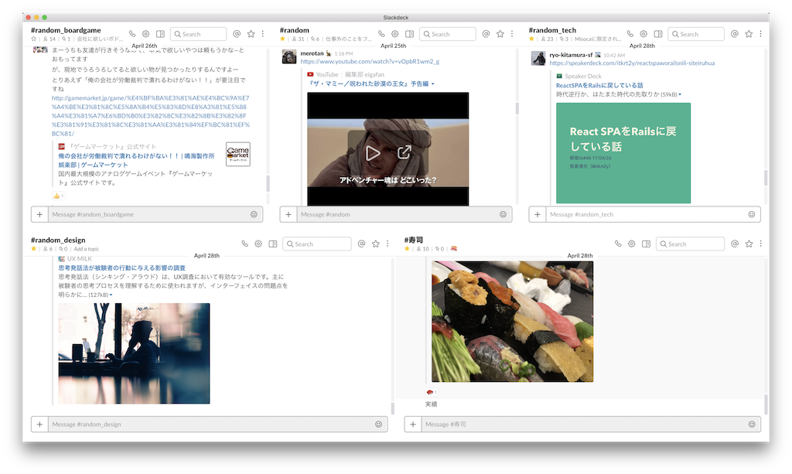792x474 pixels.
Task: Open the 思考発話法 UX MILK article link
Action: coord(121,268)
